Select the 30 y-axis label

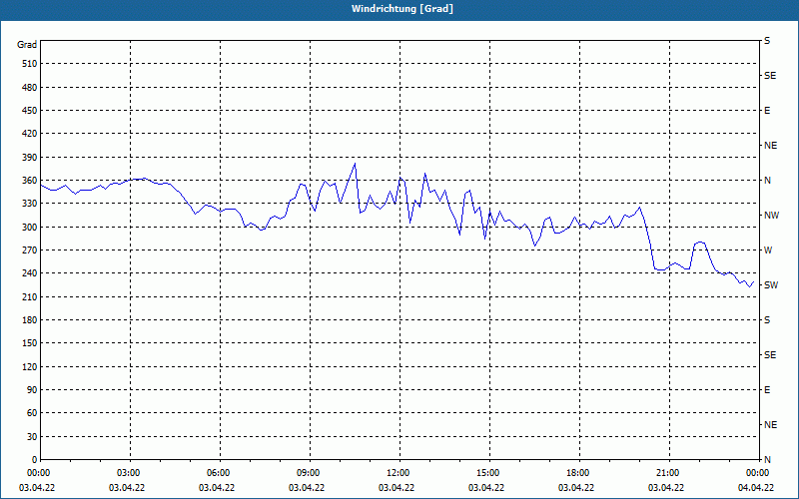click(32, 437)
